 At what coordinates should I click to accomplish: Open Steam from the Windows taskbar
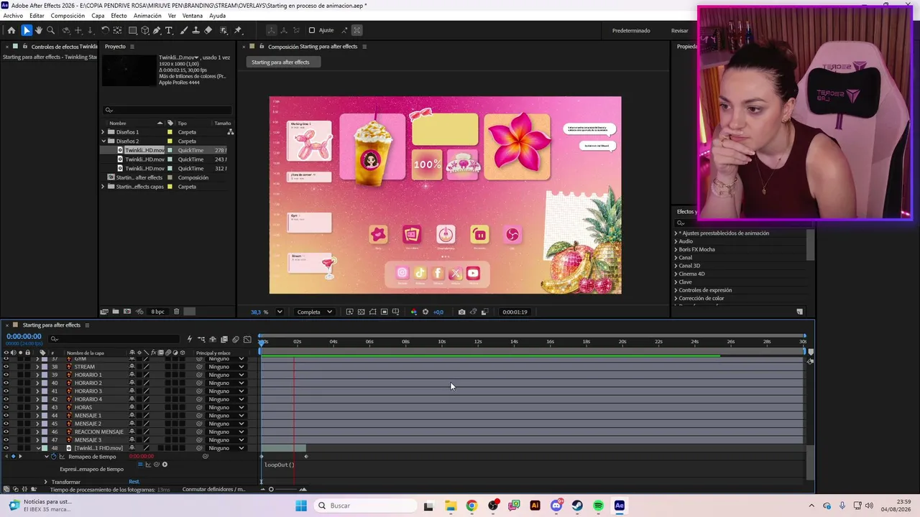pos(577,506)
